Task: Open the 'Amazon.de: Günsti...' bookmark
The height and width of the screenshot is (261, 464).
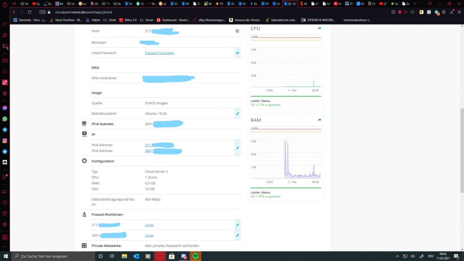Action: tap(245, 20)
